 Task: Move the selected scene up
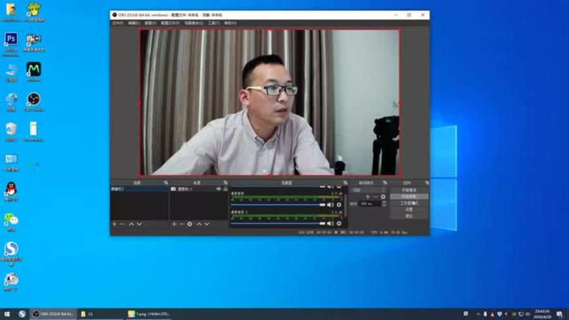coord(132,224)
